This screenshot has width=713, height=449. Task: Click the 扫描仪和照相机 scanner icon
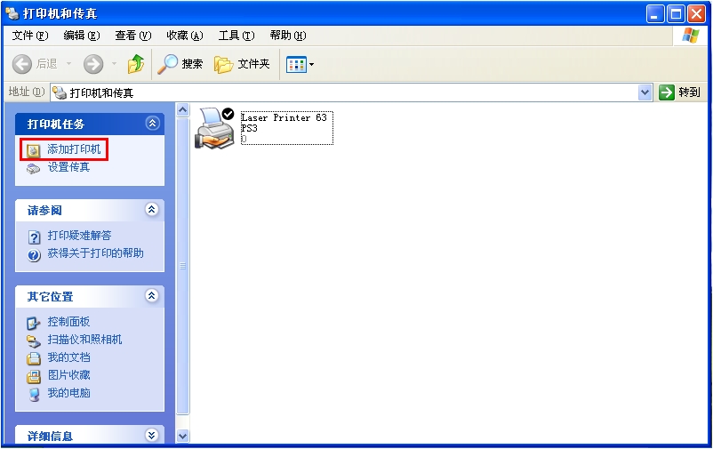[x=33, y=341]
